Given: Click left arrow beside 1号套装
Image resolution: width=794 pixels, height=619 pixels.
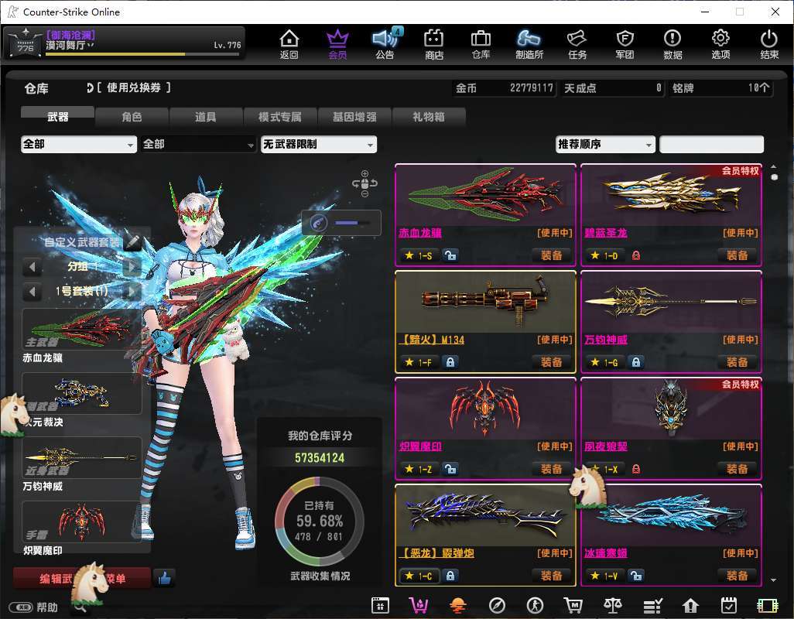Looking at the screenshot, I should (32, 290).
